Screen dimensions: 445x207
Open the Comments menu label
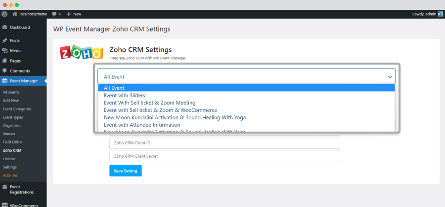[x=20, y=71]
